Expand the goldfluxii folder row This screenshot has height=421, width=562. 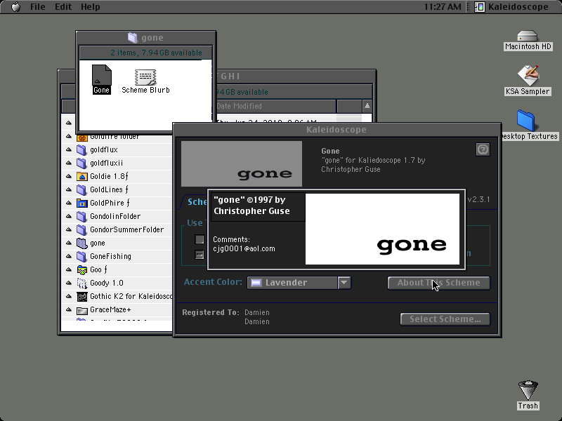coord(69,163)
